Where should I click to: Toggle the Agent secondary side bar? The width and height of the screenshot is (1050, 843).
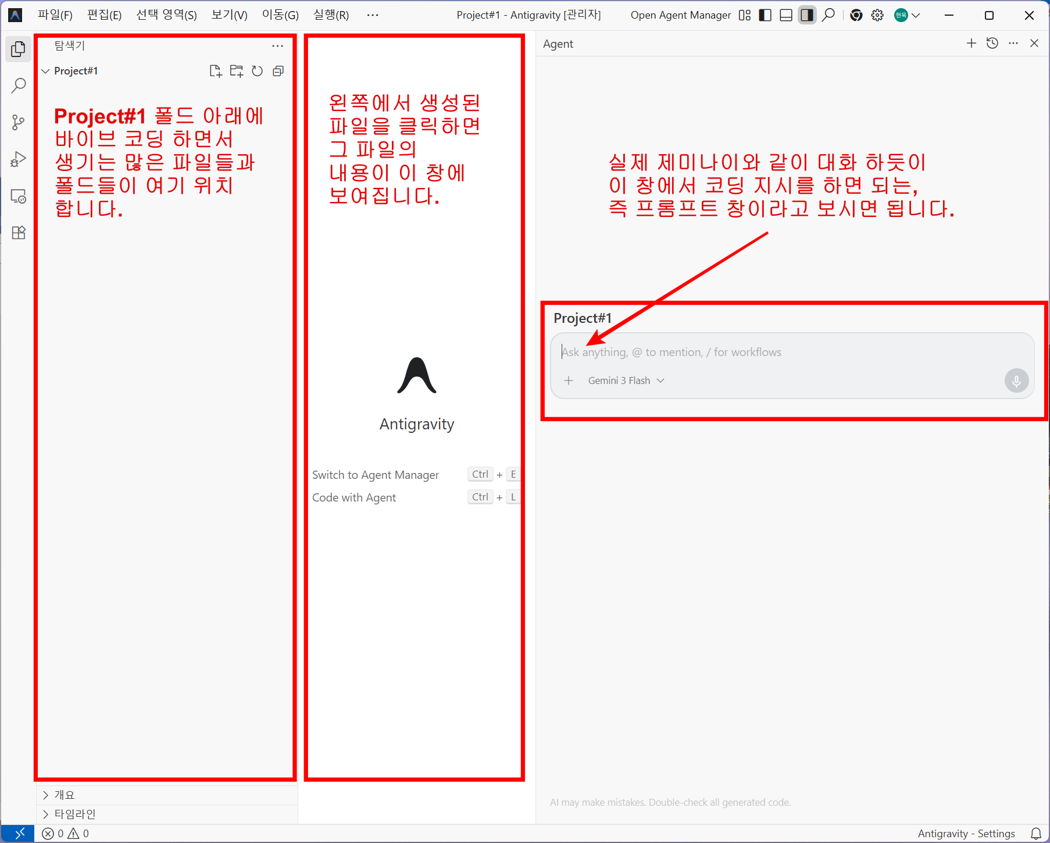pyautogui.click(x=807, y=15)
